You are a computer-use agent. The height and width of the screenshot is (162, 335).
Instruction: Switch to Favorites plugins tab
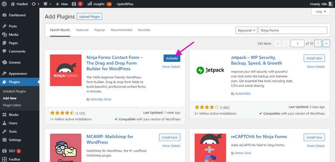tap(144, 30)
